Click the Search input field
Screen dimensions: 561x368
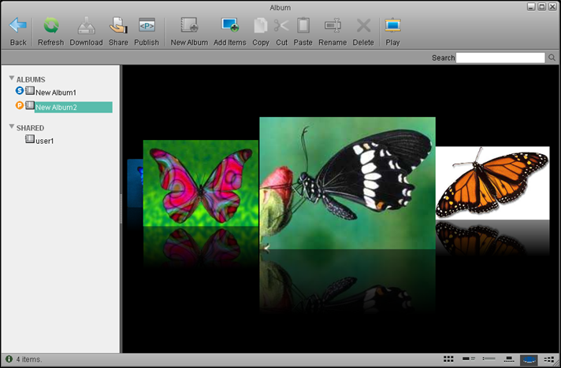point(501,57)
